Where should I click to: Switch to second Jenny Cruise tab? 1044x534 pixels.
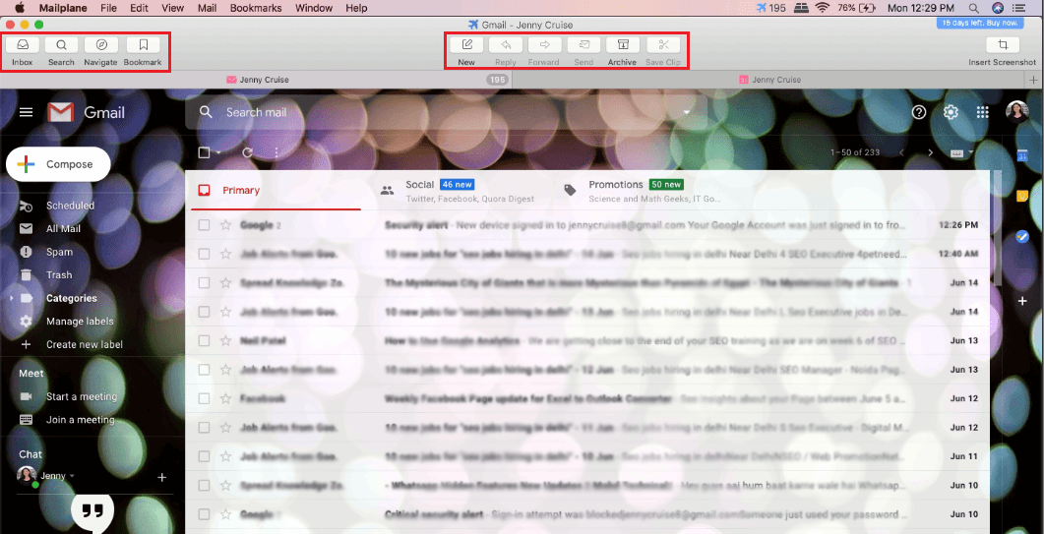coord(769,80)
